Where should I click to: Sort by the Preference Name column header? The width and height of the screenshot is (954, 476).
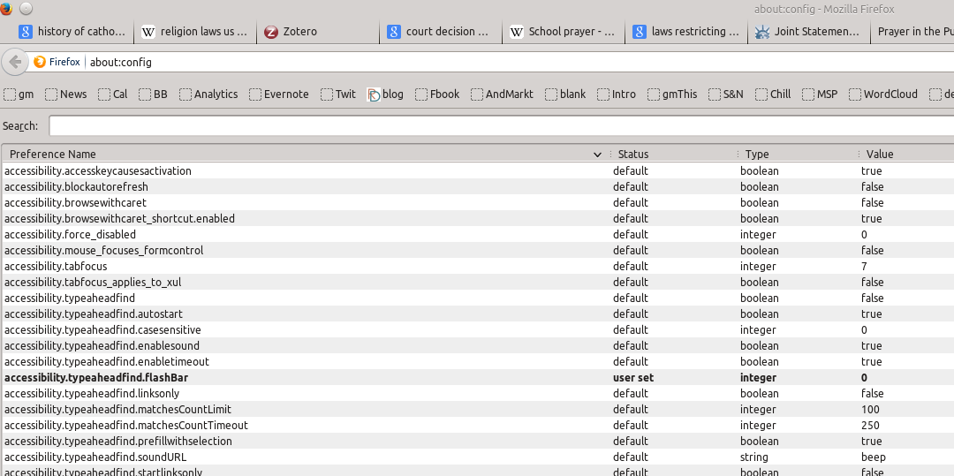click(x=304, y=155)
